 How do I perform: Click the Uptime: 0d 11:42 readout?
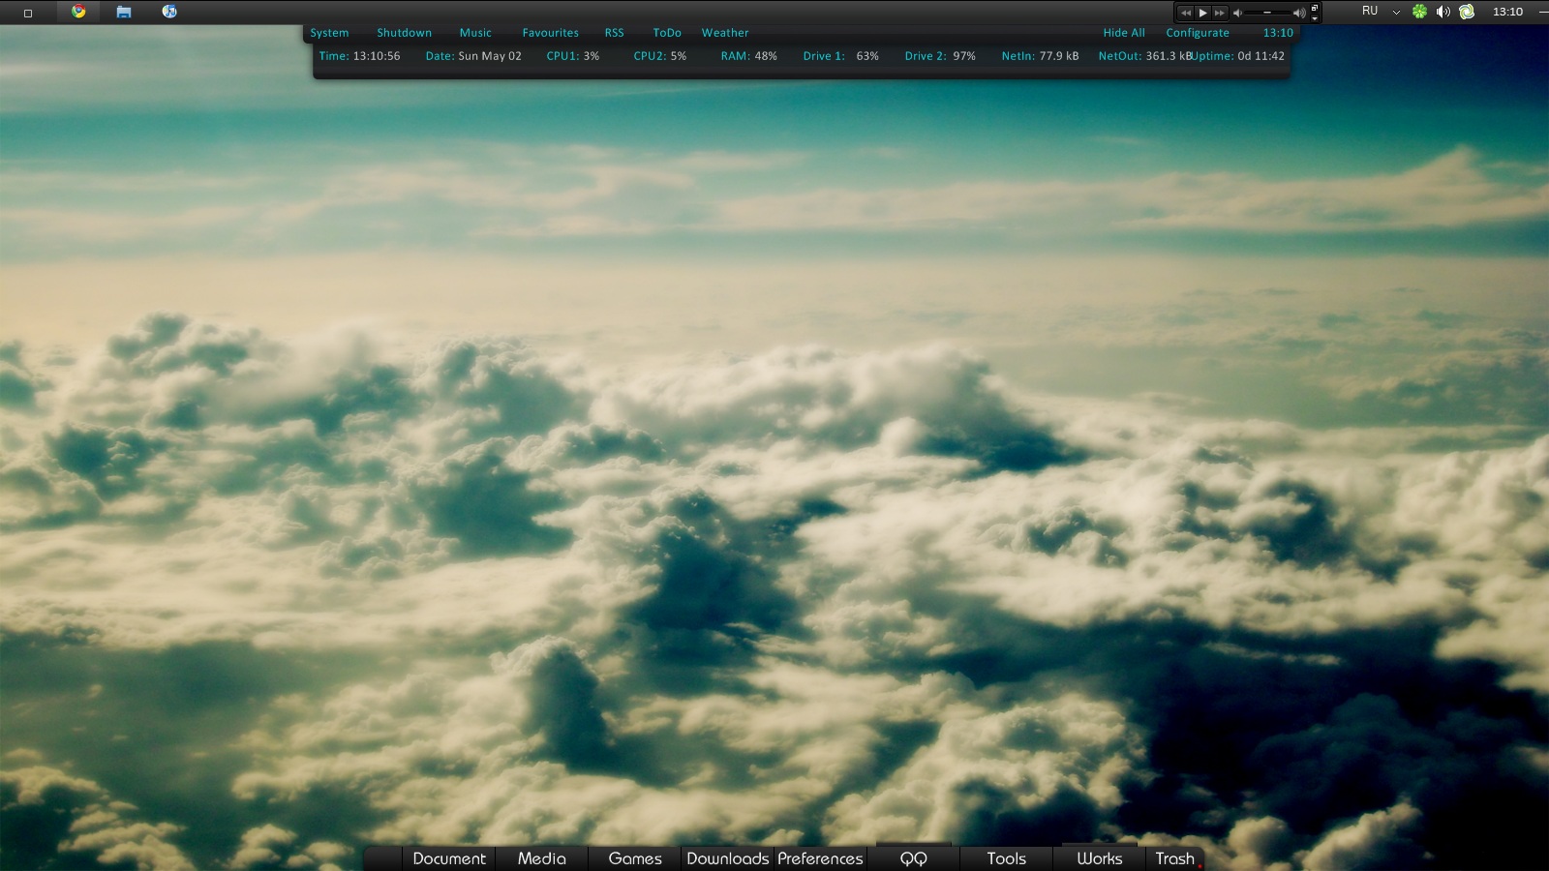click(x=1239, y=56)
